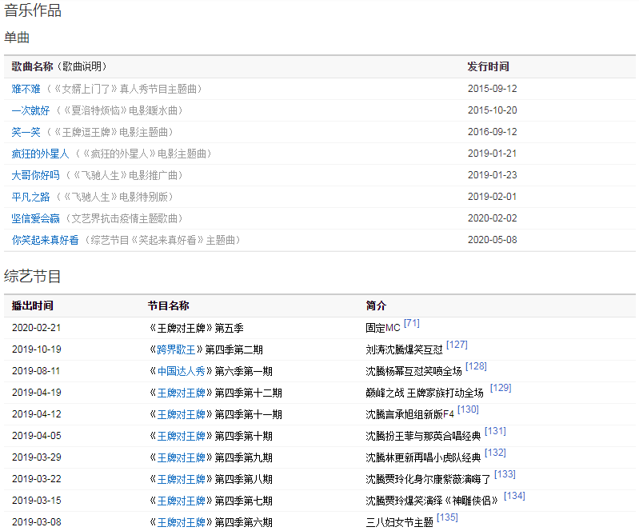Open the 跨界歌王 program link
Image resolution: width=639 pixels, height=531 pixels.
pos(176,349)
